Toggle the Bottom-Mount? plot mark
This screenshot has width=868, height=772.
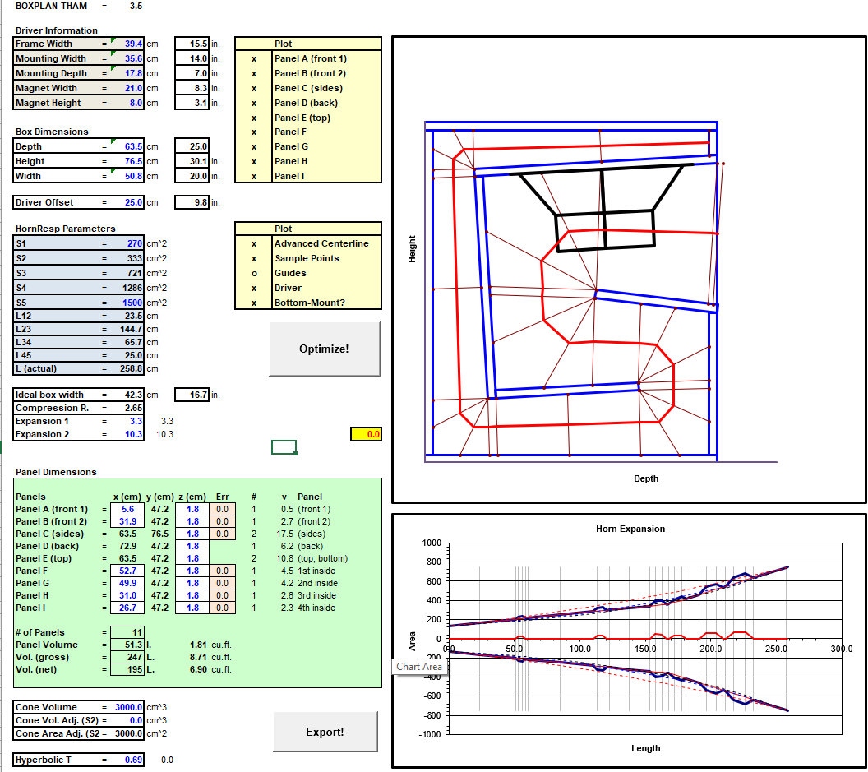[254, 303]
